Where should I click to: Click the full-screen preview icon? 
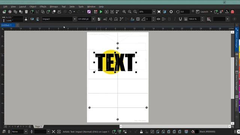point(159,12)
